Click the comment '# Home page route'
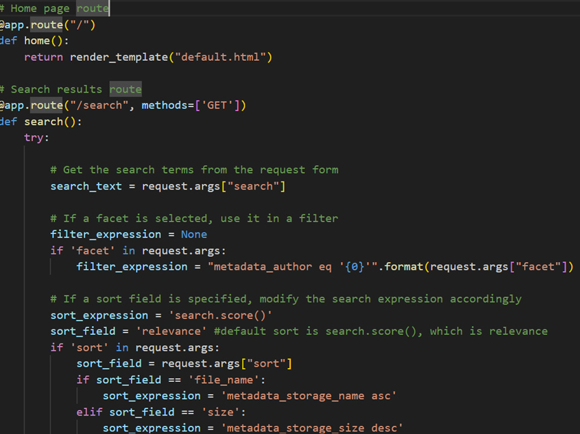Screen dimensions: 580x434 tap(55, 8)
